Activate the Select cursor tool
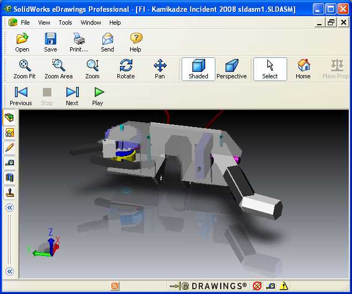The image size is (352, 294). 270,69
